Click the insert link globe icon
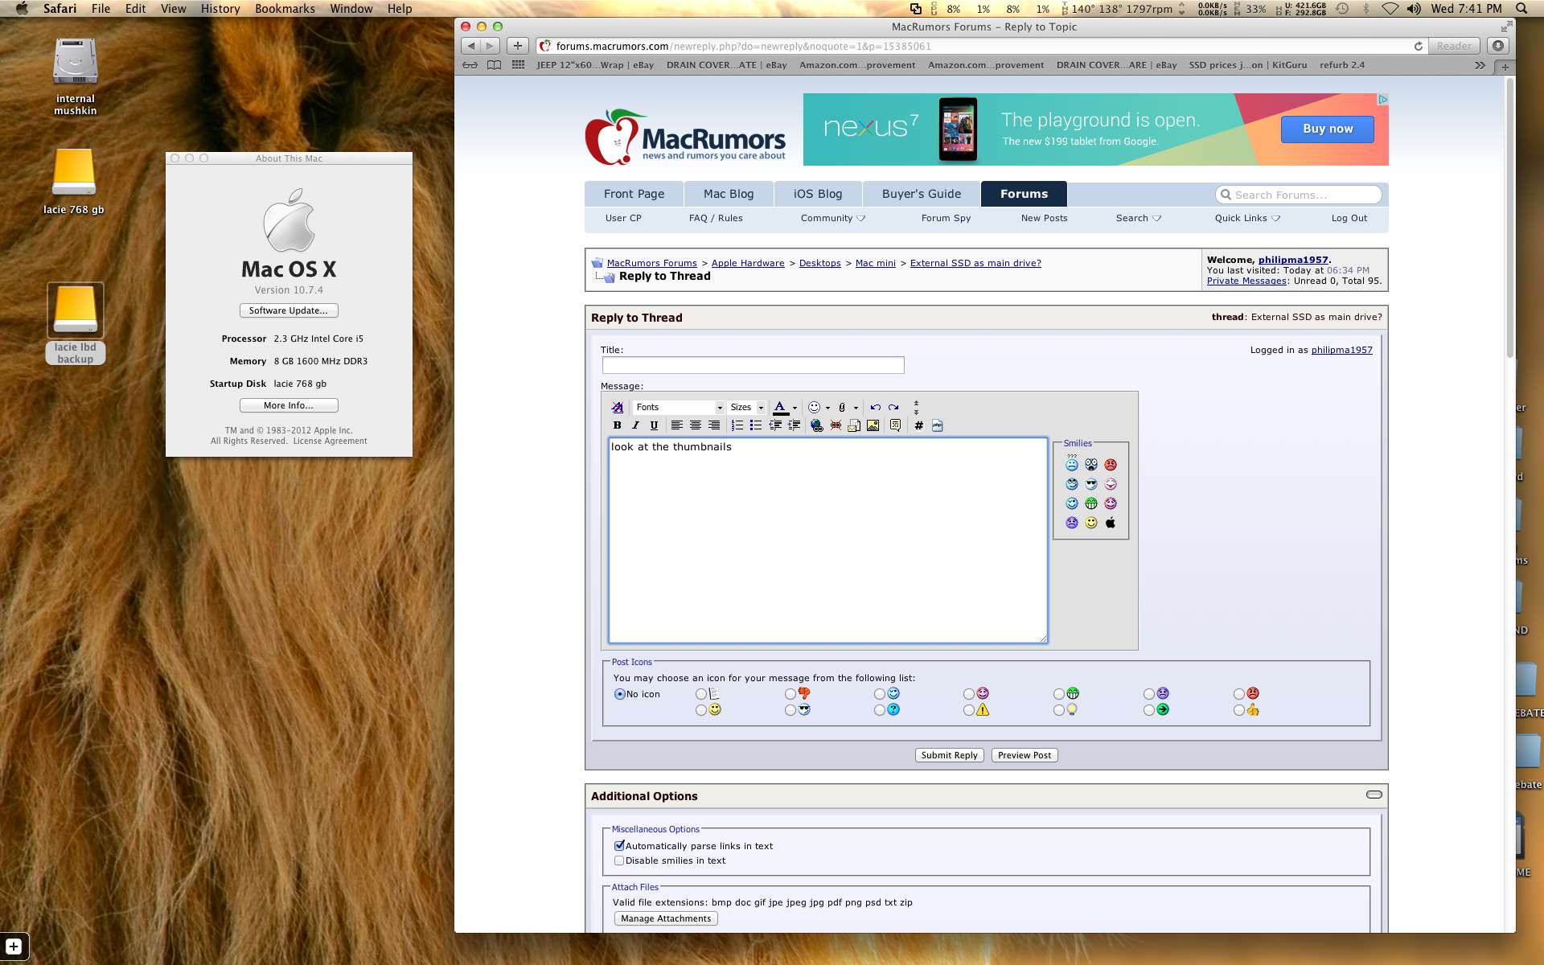 [817, 425]
